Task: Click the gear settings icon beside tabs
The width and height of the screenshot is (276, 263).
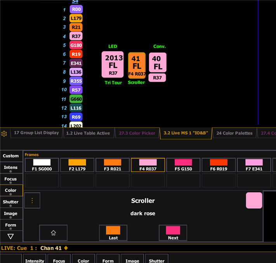Action: tap(4, 133)
